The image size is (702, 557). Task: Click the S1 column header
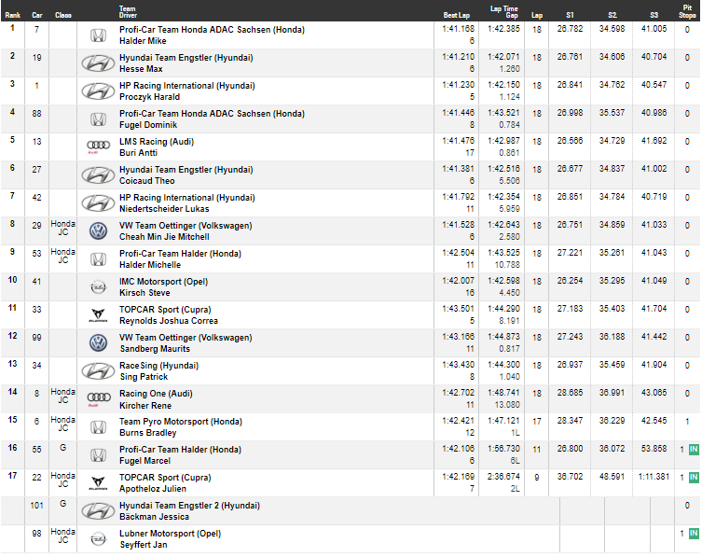pos(570,15)
